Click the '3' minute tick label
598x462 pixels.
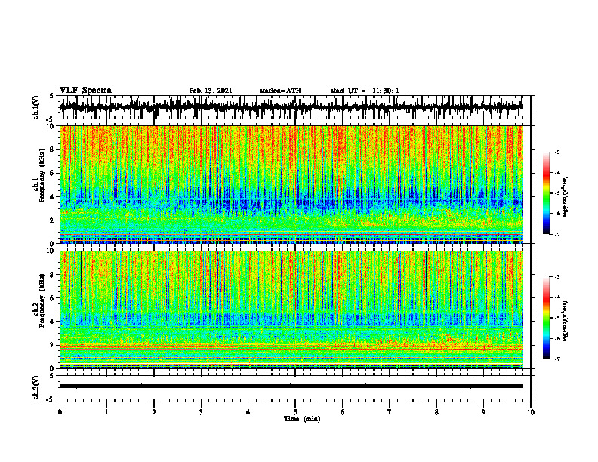[x=201, y=412]
